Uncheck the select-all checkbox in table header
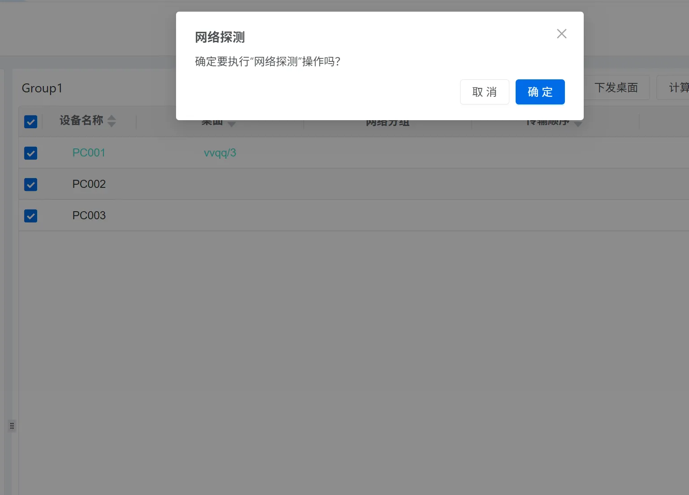This screenshot has width=689, height=495. tap(30, 121)
